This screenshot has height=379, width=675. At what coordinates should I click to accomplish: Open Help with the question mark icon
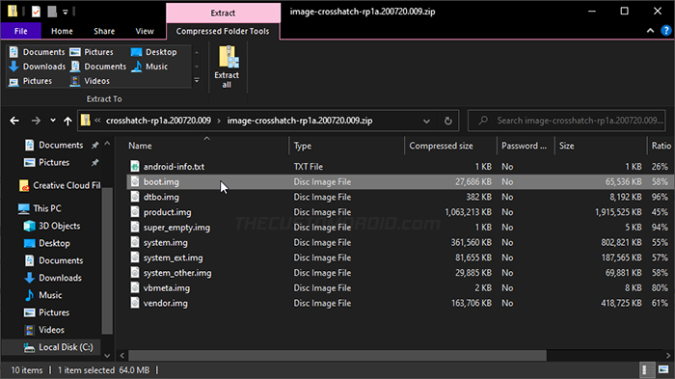pyautogui.click(x=666, y=31)
